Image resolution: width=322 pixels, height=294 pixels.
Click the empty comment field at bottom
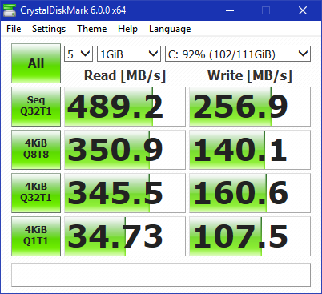[x=161, y=275]
